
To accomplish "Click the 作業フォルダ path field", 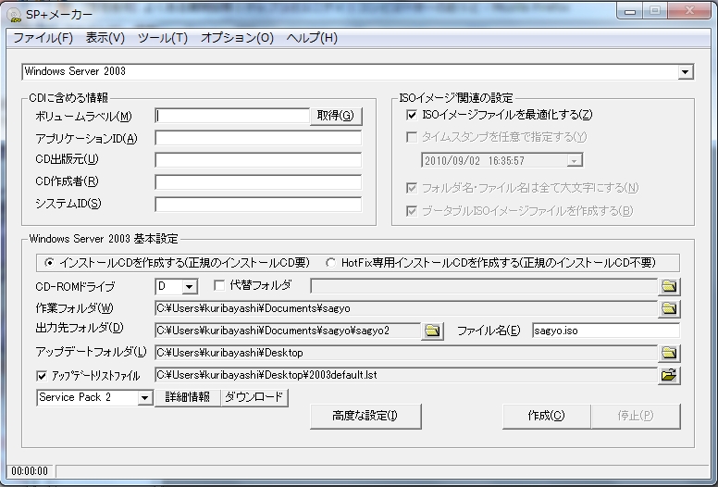I will [x=406, y=309].
